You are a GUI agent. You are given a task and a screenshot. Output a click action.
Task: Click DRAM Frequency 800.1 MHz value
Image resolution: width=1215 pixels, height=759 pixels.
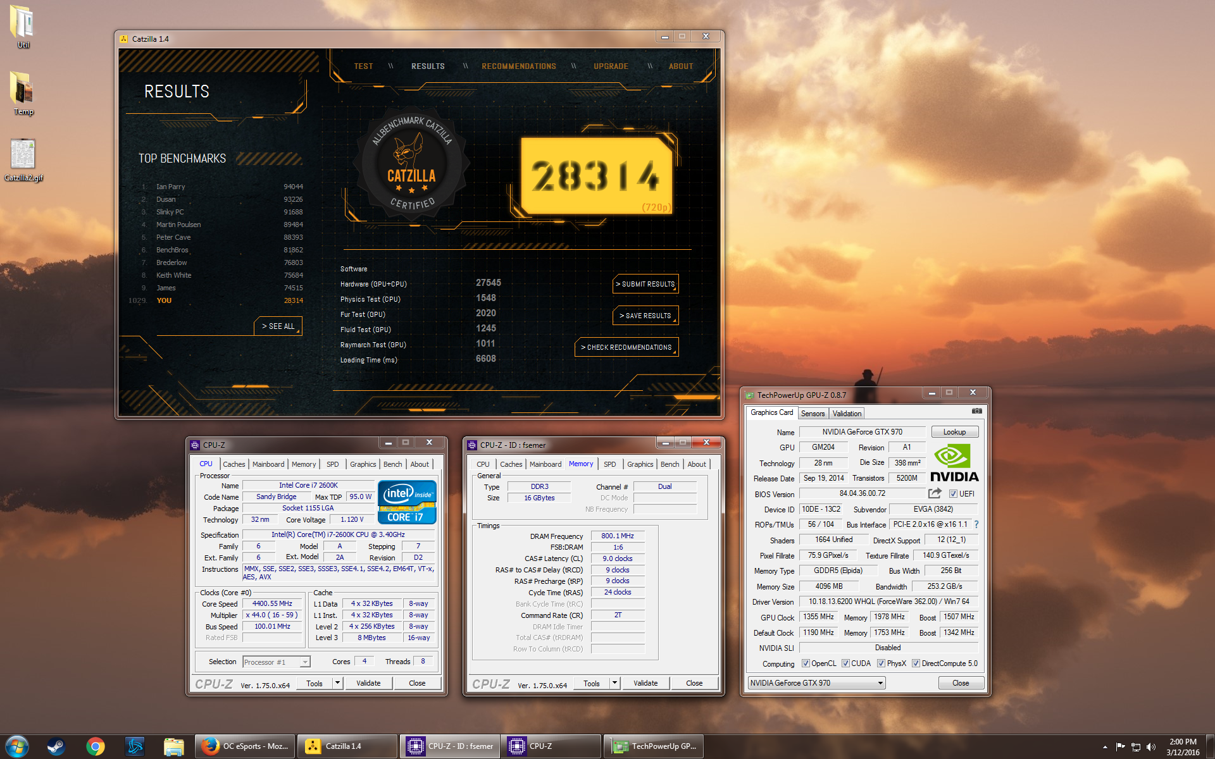click(x=618, y=536)
